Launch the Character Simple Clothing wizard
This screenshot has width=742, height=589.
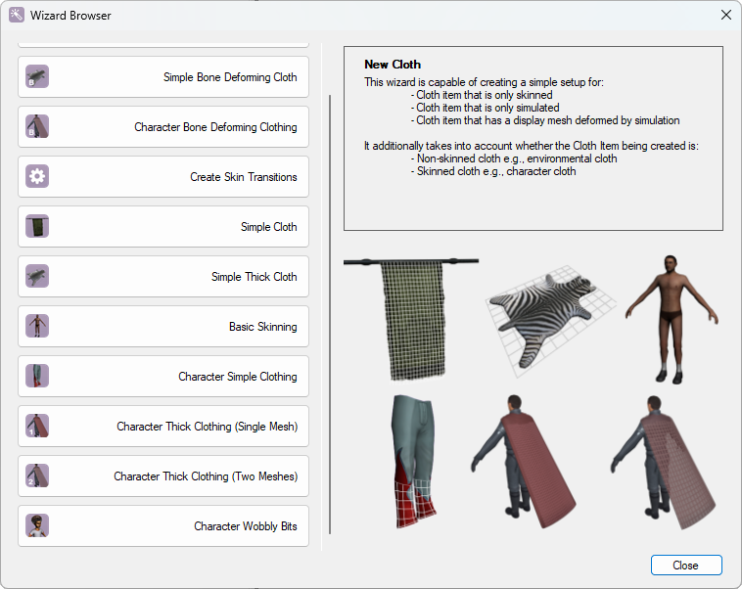tap(163, 377)
